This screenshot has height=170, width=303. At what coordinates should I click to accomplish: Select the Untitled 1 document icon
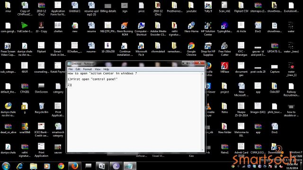(x=75, y=8)
